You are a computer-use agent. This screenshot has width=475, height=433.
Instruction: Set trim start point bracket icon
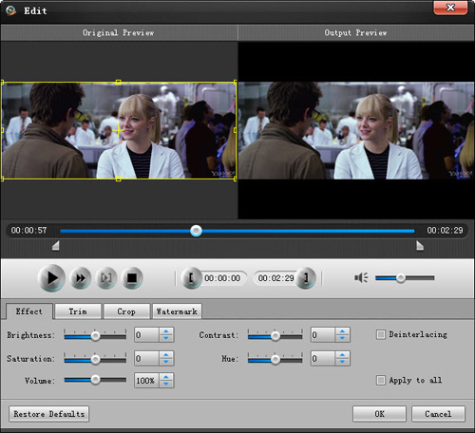tap(191, 278)
